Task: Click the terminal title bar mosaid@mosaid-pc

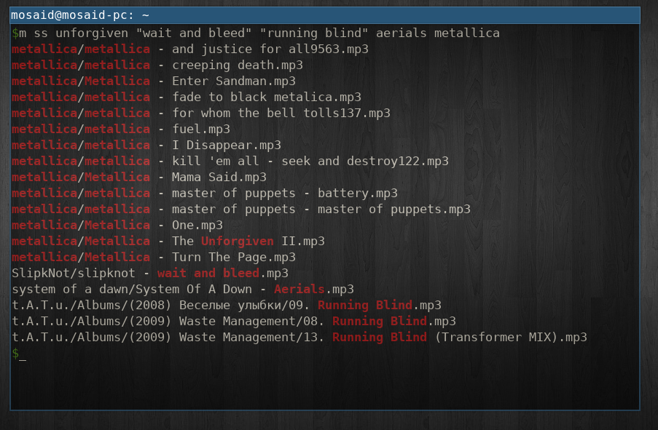Action: coord(325,15)
